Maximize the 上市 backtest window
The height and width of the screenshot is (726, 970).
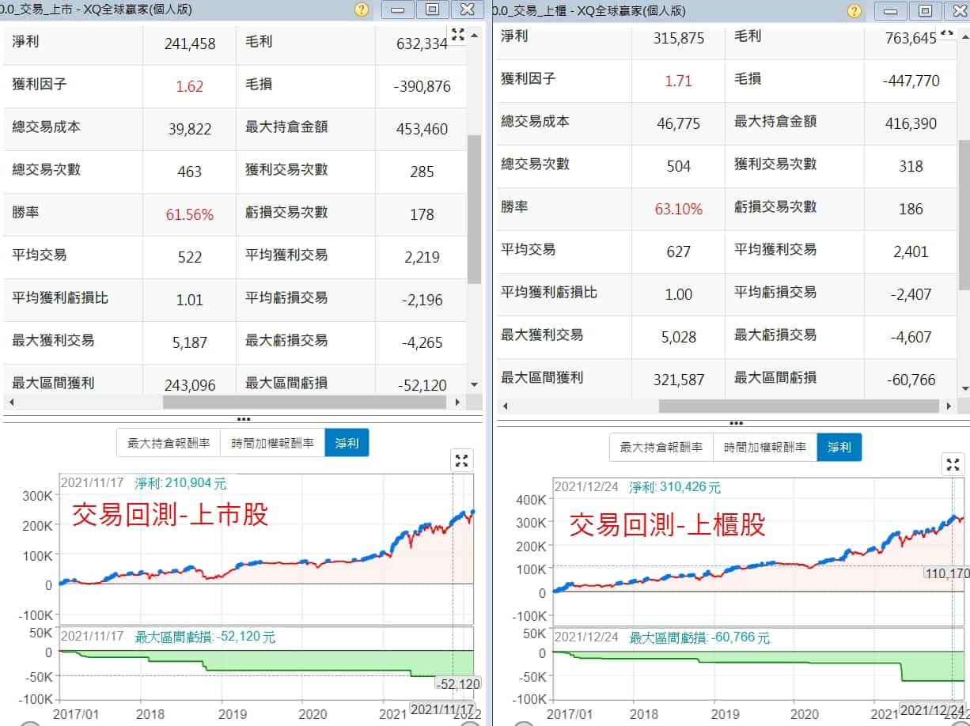[x=432, y=10]
